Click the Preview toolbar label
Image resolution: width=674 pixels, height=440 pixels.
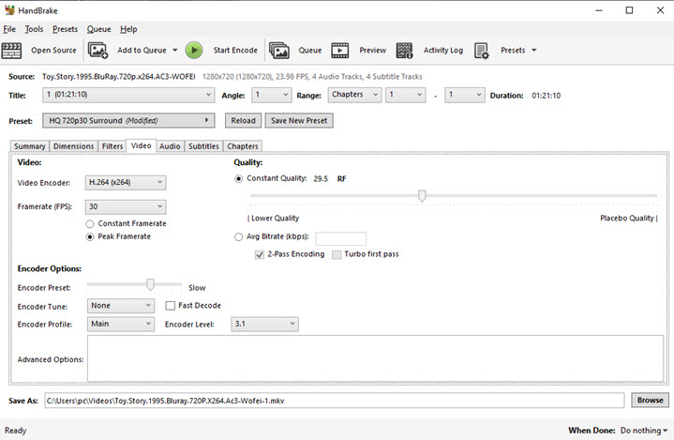click(373, 51)
